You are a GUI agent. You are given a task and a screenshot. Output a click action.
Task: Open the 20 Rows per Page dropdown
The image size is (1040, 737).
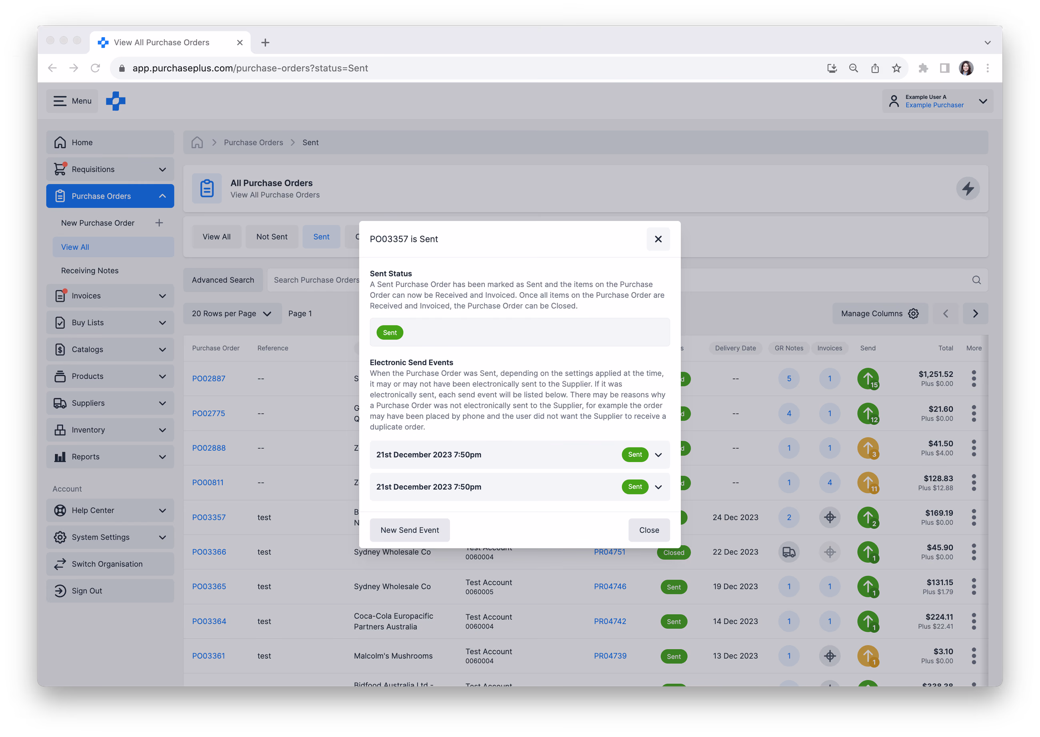[x=232, y=313]
